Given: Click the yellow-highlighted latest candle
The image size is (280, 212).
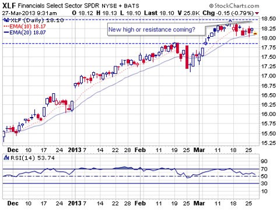Looking at the screenshot, I should pyautogui.click(x=256, y=34).
